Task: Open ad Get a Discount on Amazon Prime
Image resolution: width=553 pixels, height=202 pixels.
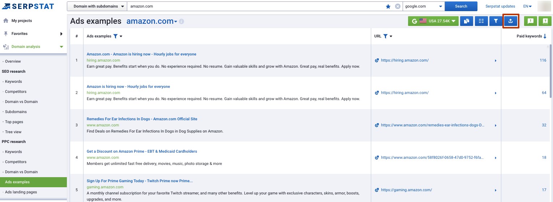Action: pos(142,151)
